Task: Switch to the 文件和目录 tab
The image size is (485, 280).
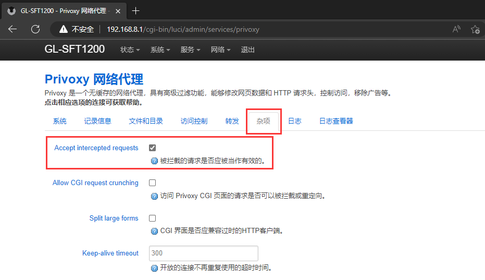Action: 146,121
